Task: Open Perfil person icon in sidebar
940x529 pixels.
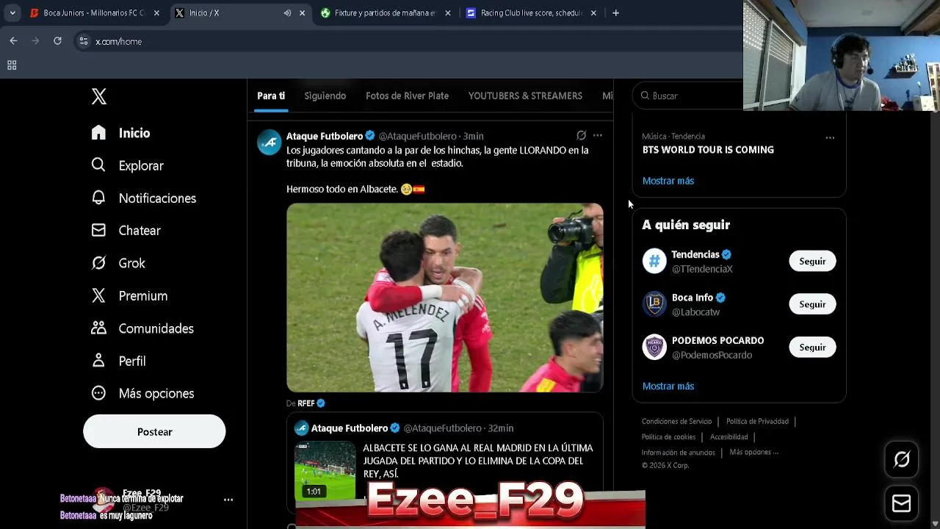Action: [x=98, y=361]
